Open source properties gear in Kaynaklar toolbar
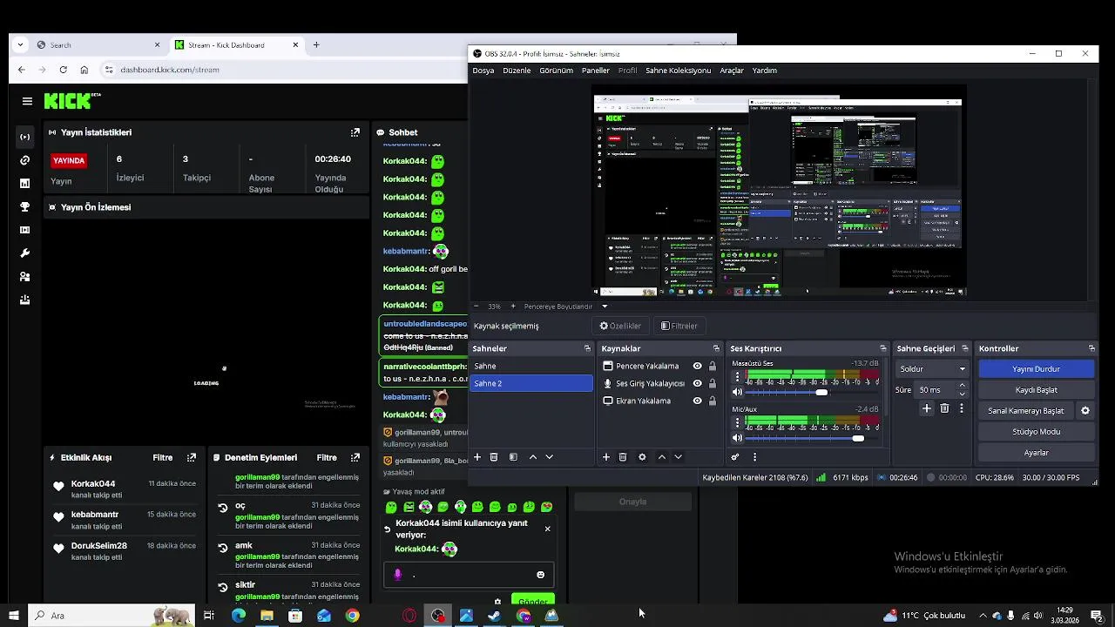Screen dimensions: 1115x627 click(642, 457)
